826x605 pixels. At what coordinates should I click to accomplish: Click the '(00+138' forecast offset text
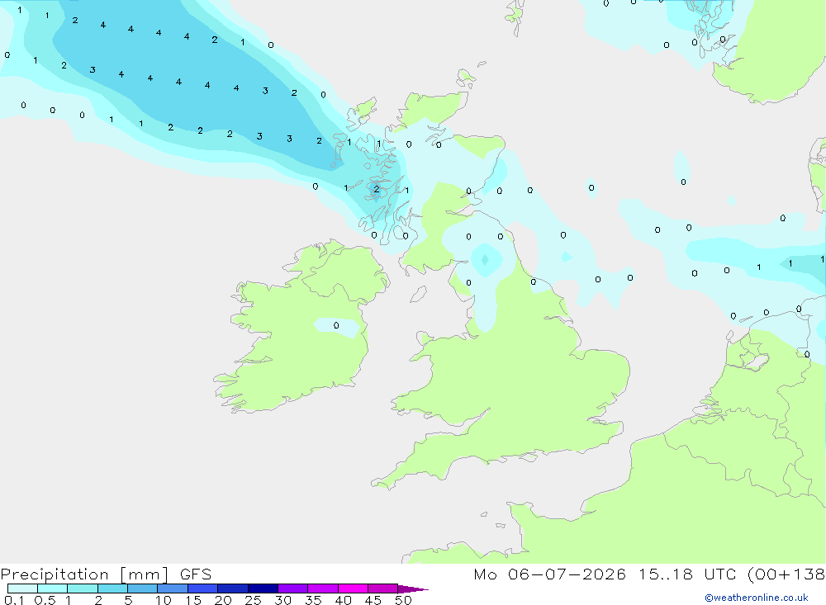pos(786,574)
